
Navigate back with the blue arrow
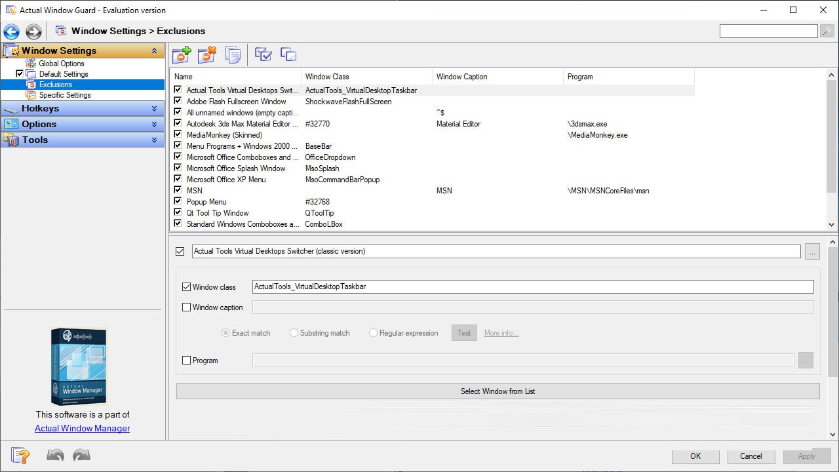click(10, 31)
